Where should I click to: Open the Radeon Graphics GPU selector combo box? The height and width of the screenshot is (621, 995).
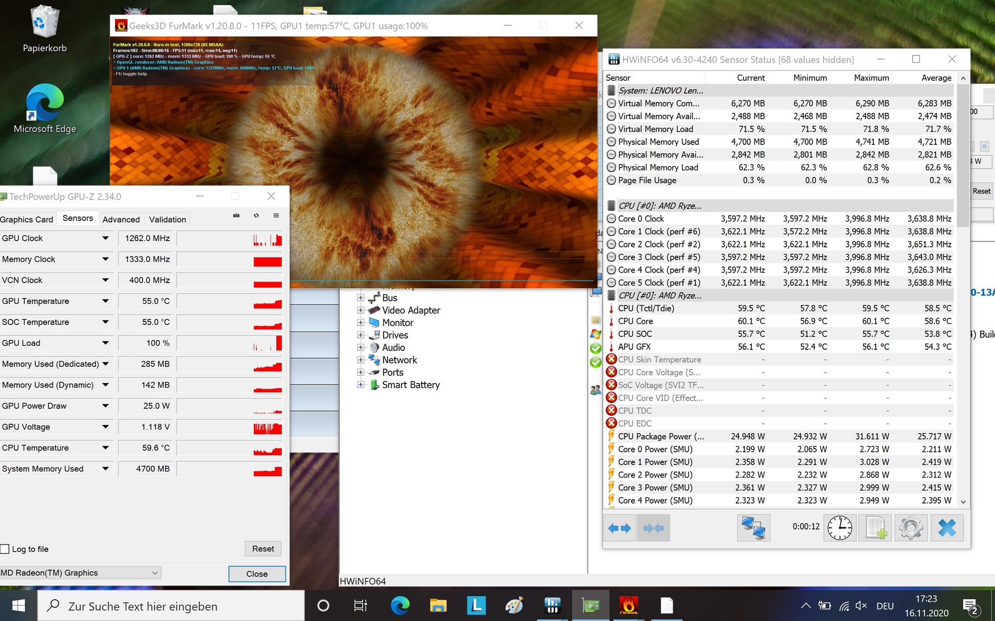[80, 573]
